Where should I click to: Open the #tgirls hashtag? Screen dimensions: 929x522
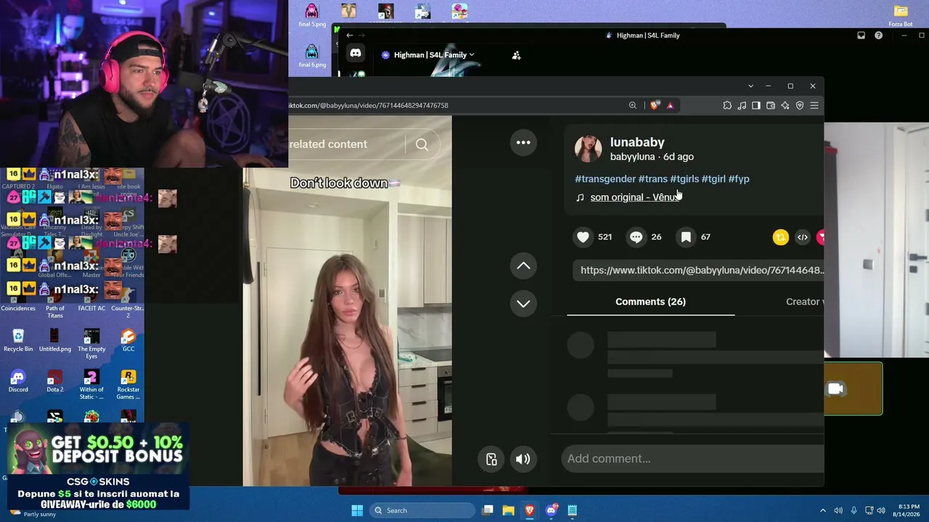tap(684, 179)
